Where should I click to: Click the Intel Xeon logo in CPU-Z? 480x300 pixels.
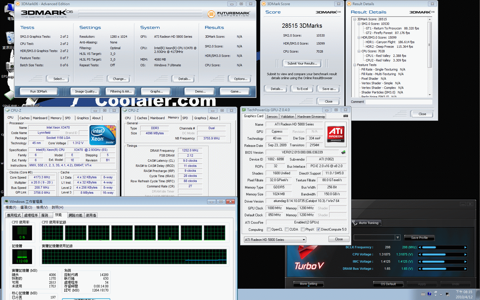103,135
